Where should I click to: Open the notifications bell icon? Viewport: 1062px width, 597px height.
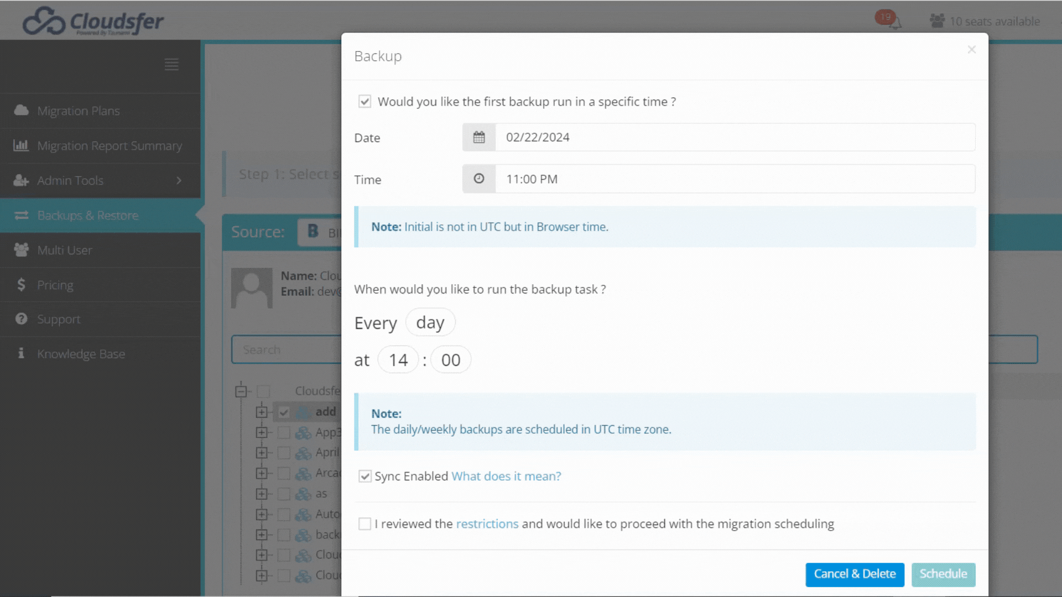[894, 23]
